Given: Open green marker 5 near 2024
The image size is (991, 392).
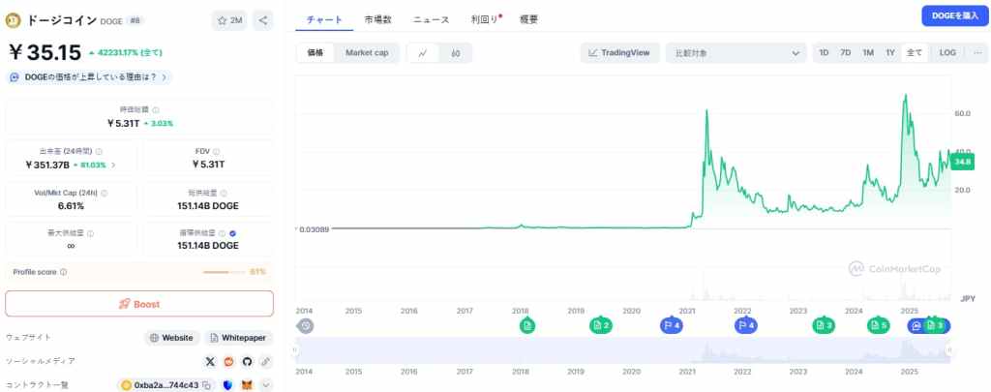Looking at the screenshot, I should tap(879, 325).
